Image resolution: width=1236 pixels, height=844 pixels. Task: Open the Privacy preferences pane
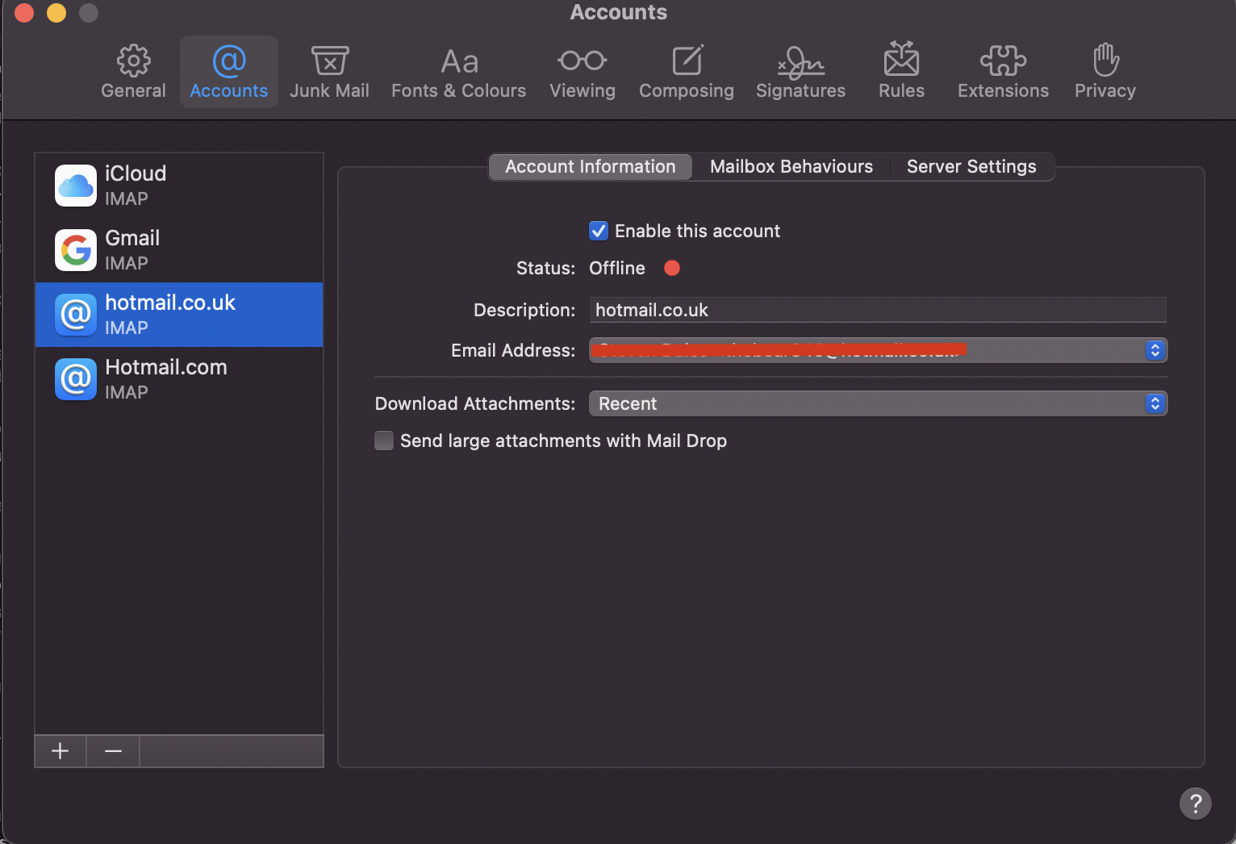tap(1104, 72)
